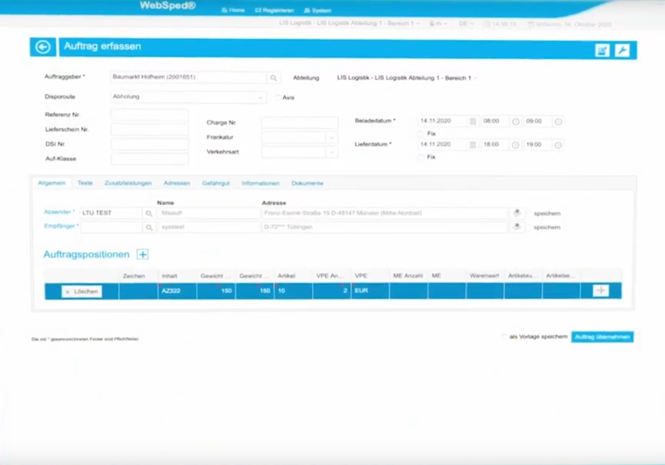Switch to the Informationen tab
The image size is (665, 465).
click(x=260, y=183)
